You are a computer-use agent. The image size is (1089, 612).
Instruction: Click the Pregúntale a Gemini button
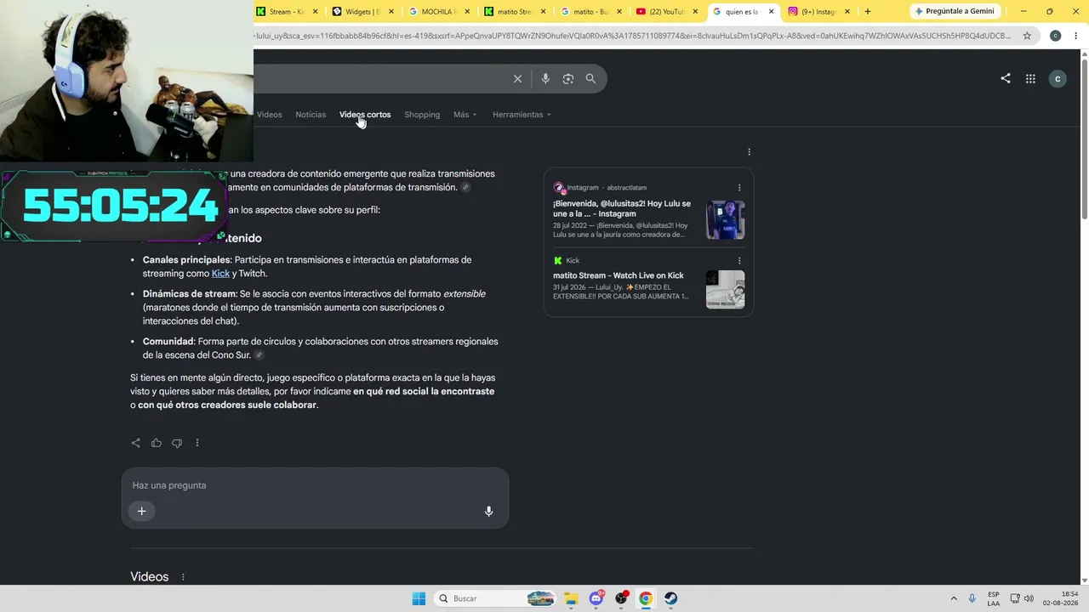click(954, 12)
